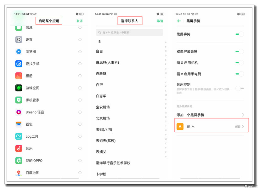Tap 取消 to cancel contact selection
The width and height of the screenshot is (259, 189).
tap(160, 20)
